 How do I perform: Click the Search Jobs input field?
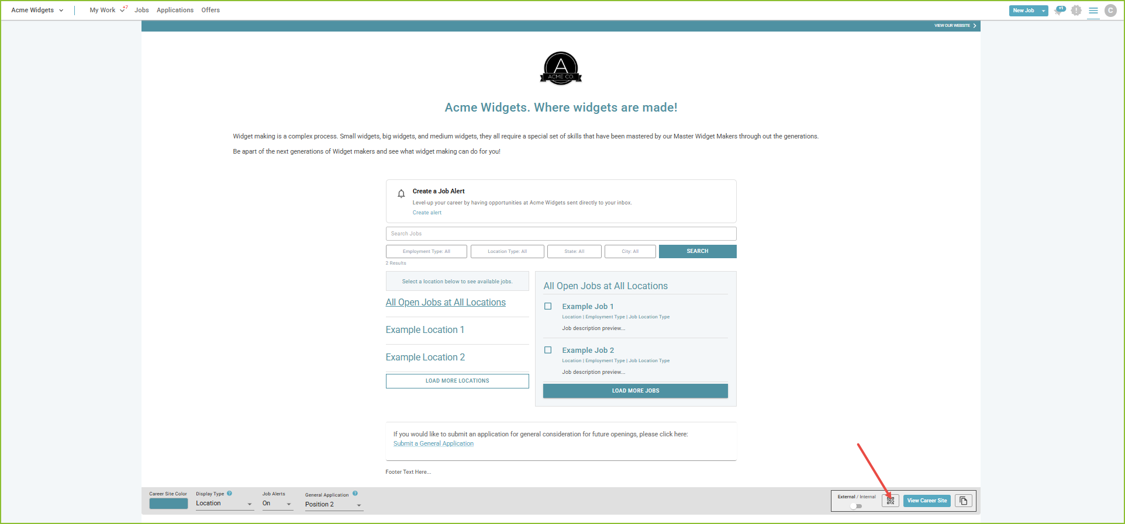click(x=561, y=234)
